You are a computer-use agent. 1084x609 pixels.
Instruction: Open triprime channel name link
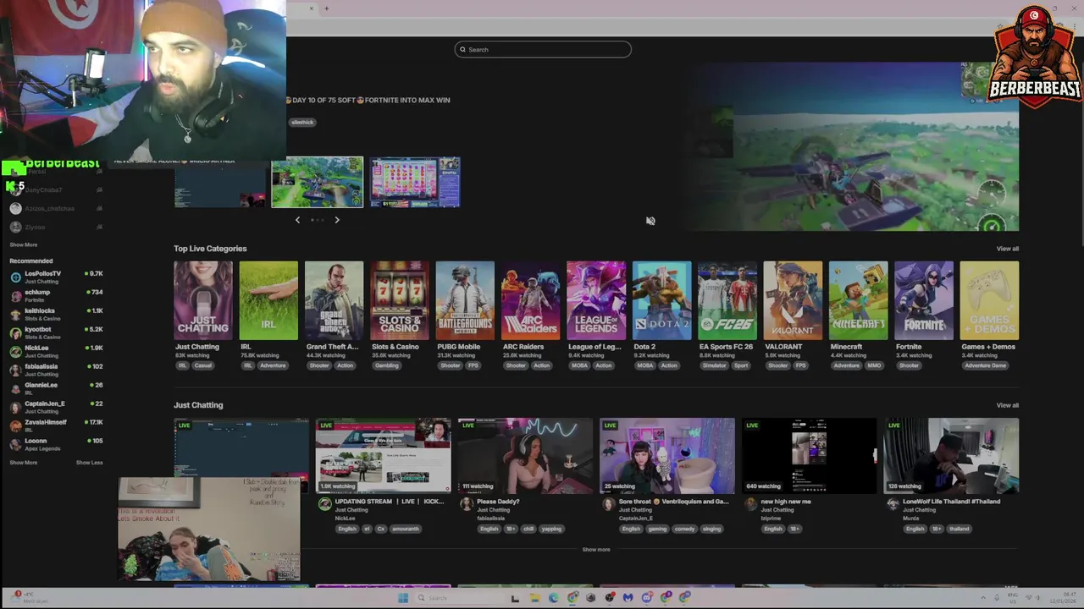point(771,518)
